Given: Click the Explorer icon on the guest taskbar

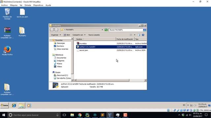Looking at the screenshot, I should pos(21,106).
